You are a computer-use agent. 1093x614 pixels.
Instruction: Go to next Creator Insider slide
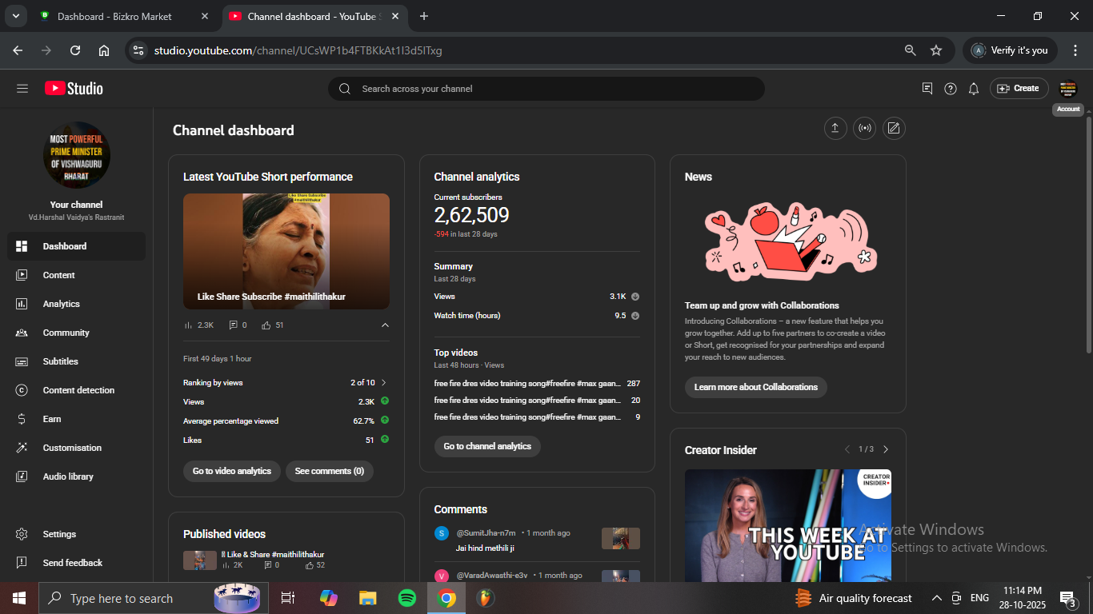885,449
